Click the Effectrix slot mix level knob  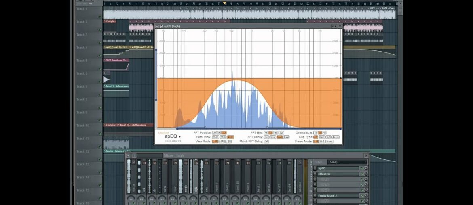pyautogui.click(x=366, y=174)
